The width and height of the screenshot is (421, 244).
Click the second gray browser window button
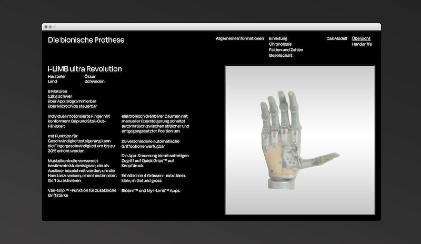click(50, 27)
